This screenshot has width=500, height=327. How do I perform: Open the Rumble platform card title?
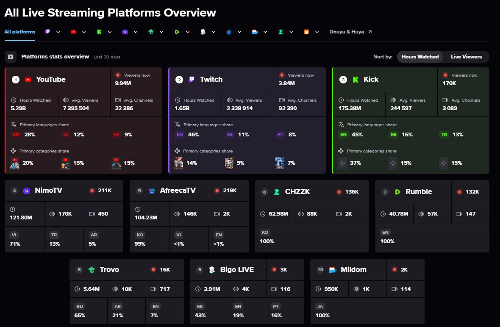pos(419,191)
